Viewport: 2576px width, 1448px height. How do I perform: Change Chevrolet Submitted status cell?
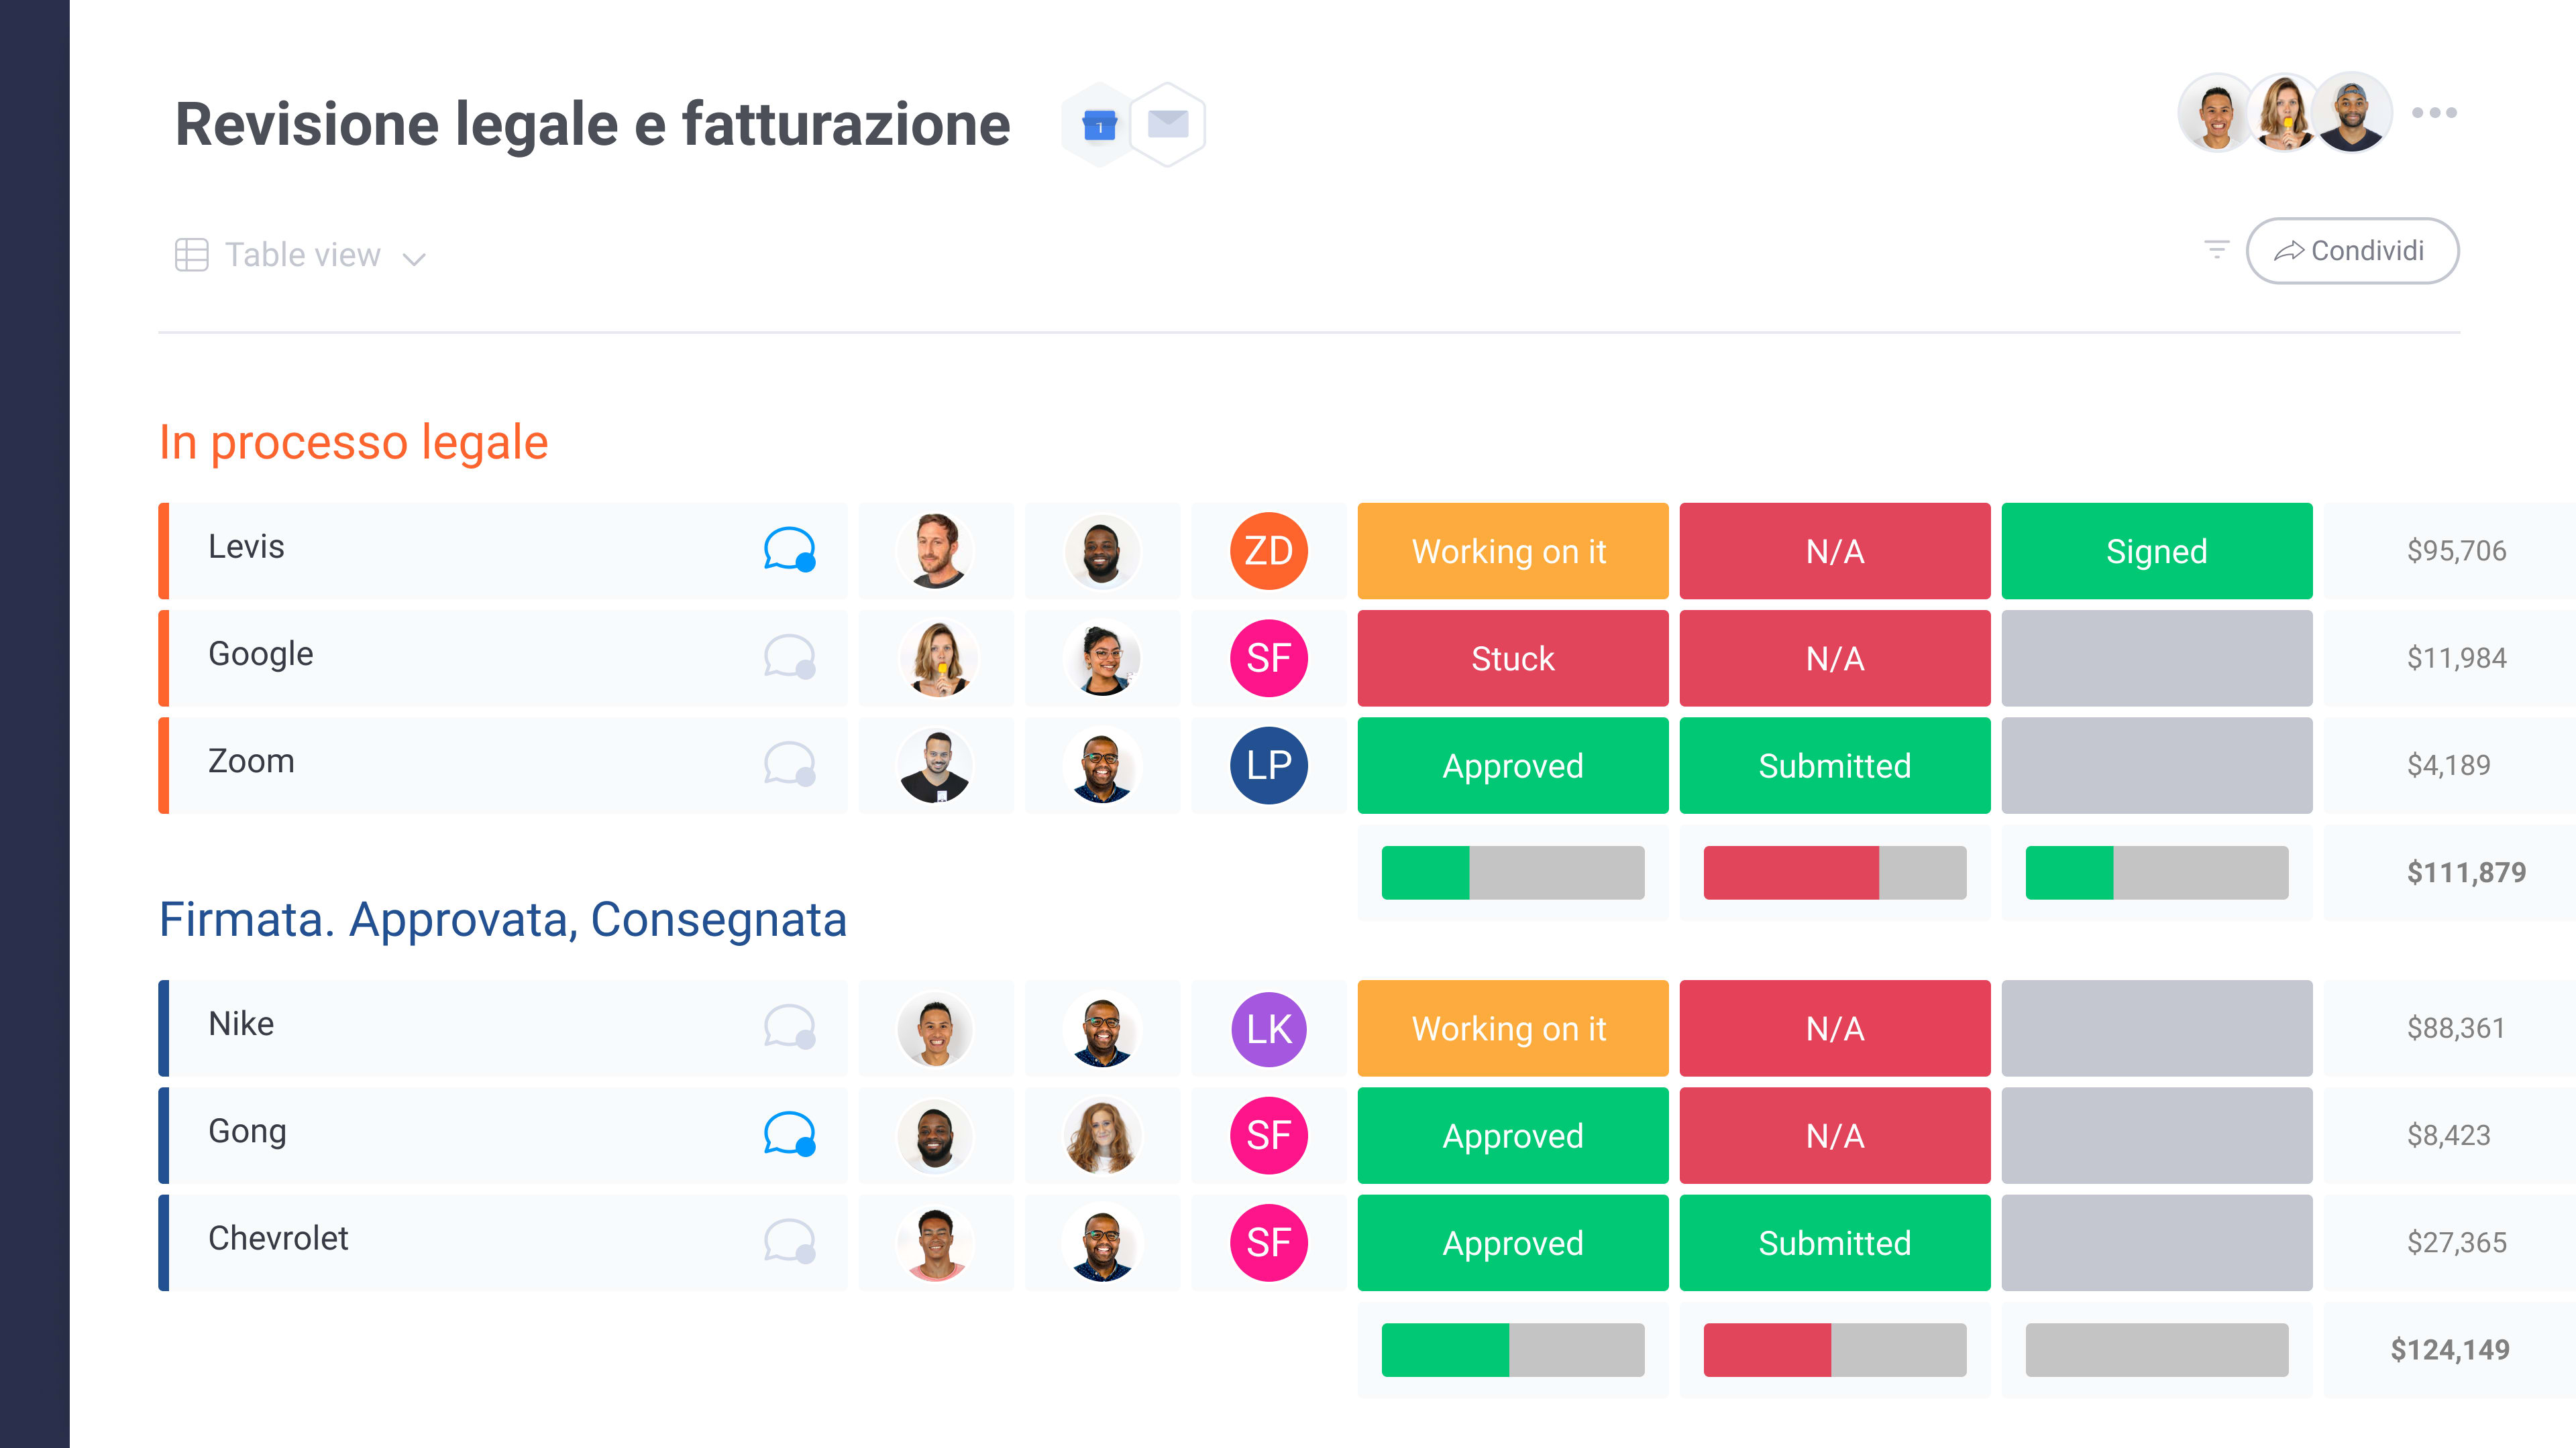(x=1834, y=1242)
